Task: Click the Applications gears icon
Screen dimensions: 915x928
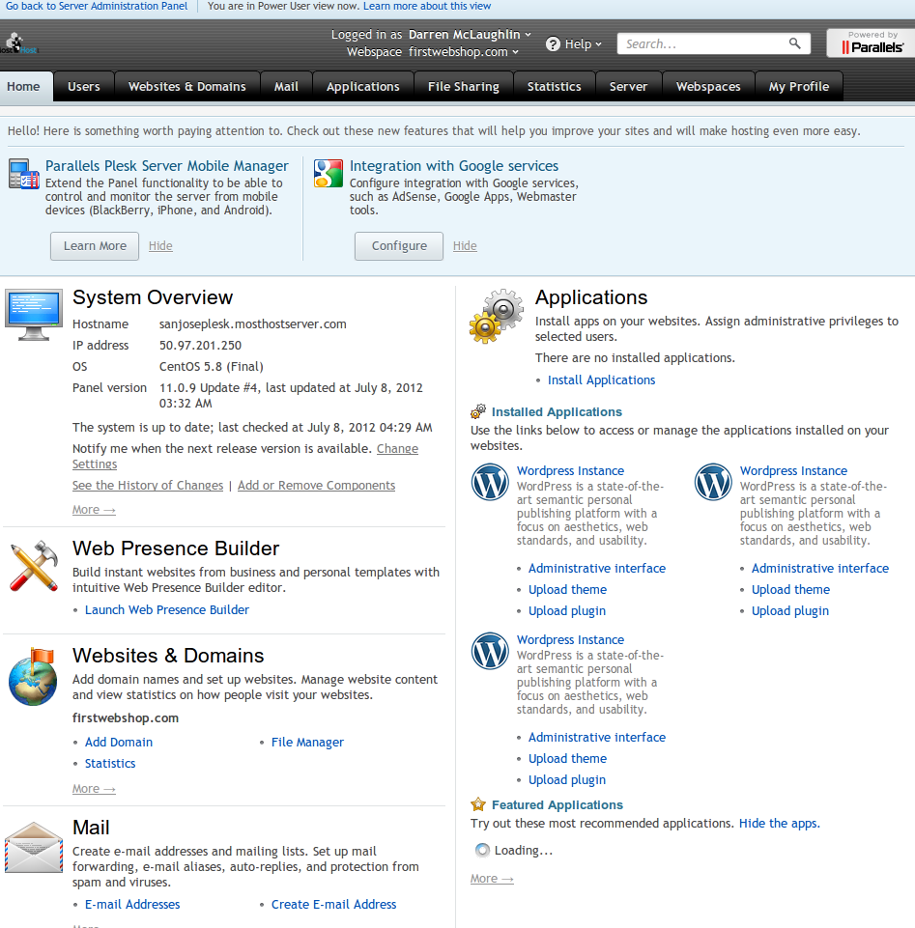Action: 496,316
